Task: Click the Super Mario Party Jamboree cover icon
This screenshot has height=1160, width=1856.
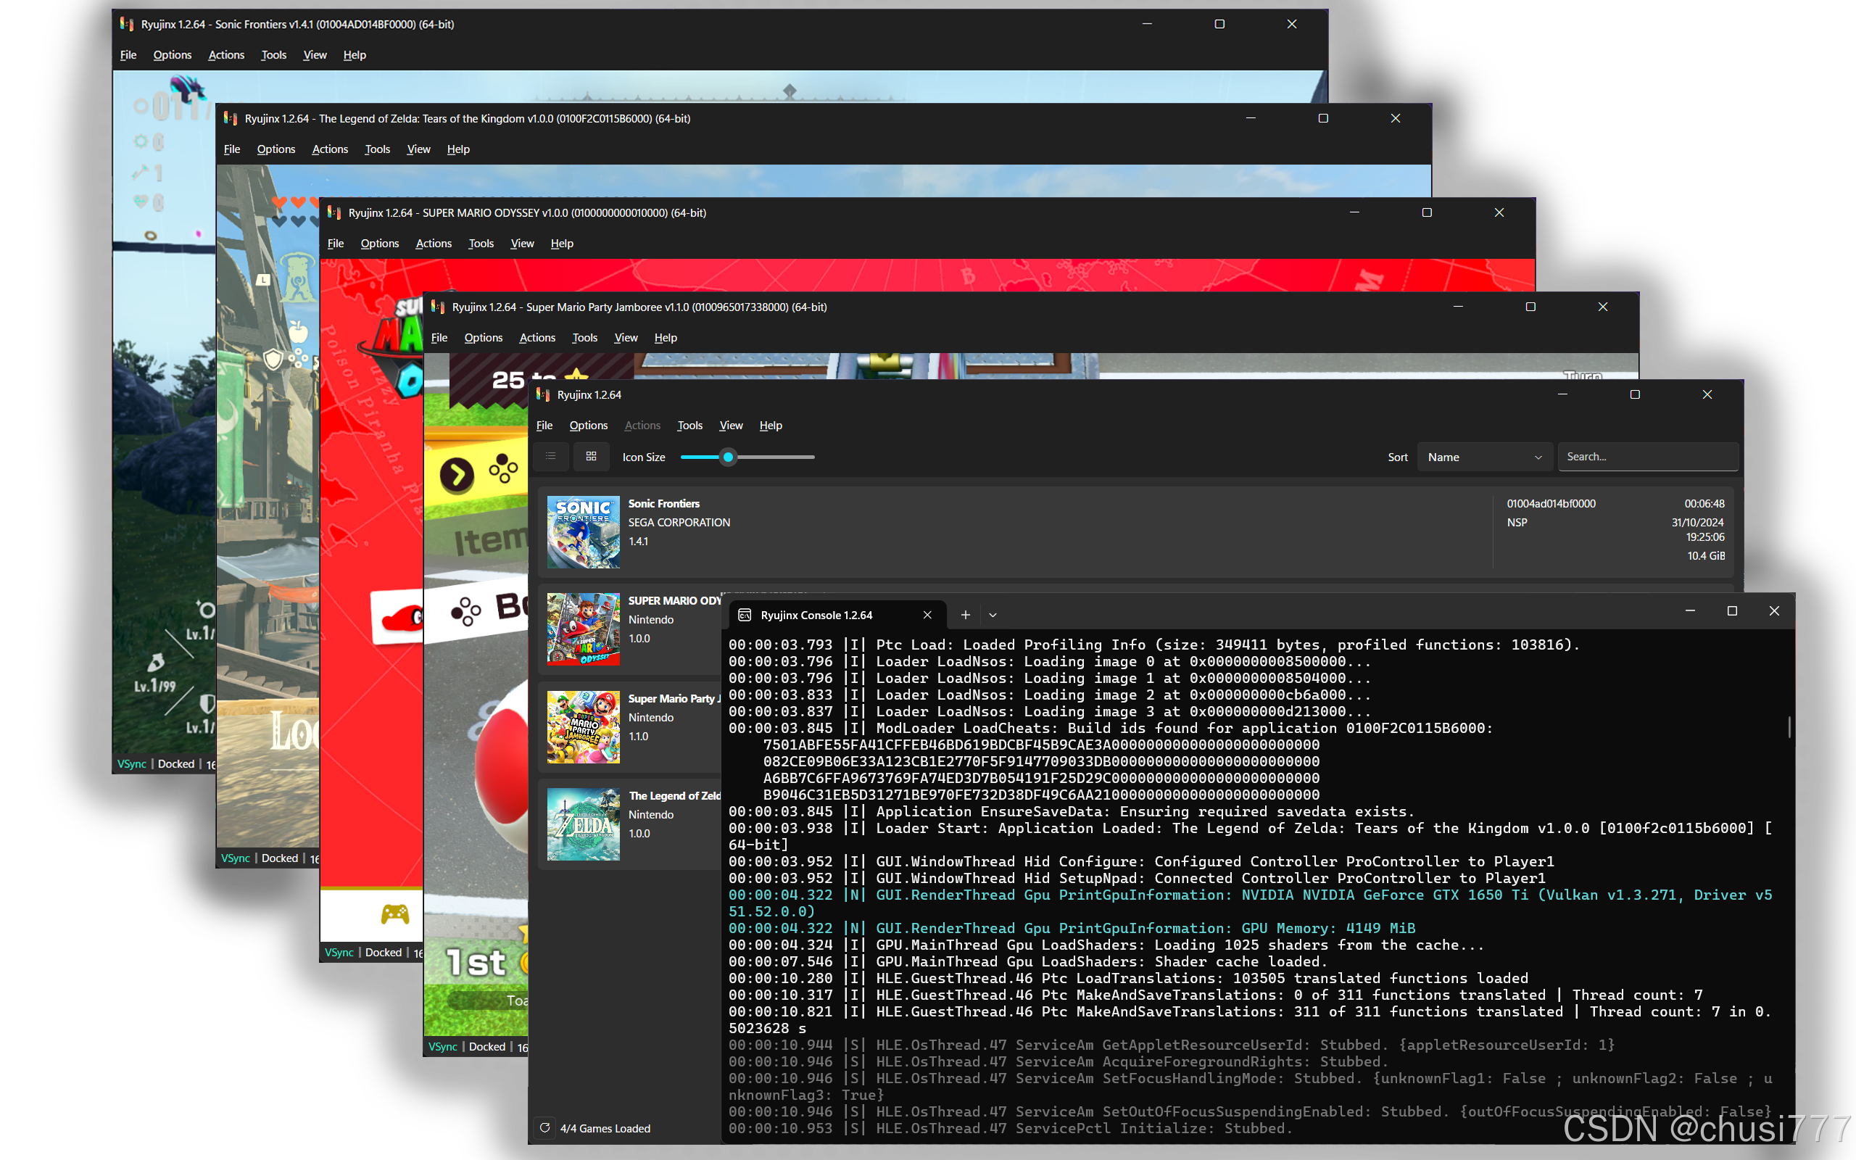Action: [583, 726]
